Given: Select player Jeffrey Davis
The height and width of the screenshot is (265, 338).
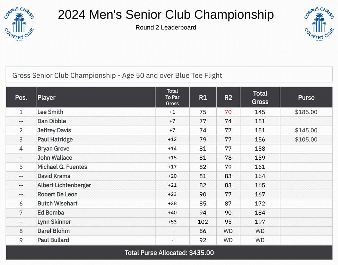Looking at the screenshot, I should pyautogui.click(x=54, y=130).
